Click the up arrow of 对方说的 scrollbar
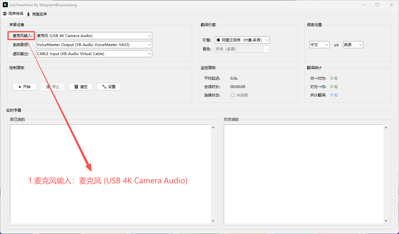 click(386, 127)
